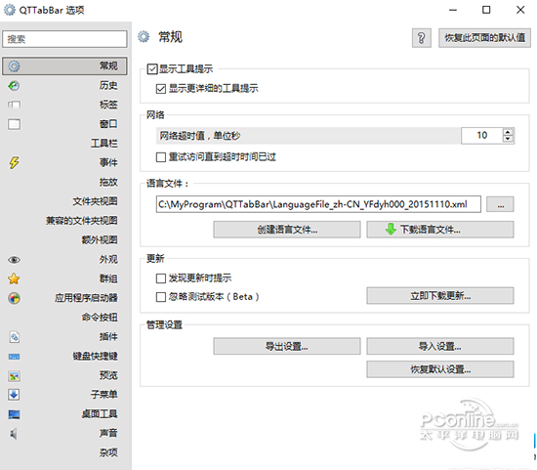This screenshot has width=537, height=470.
Task: Click the blue arrow icon for 子菜单
Action: click(14, 395)
